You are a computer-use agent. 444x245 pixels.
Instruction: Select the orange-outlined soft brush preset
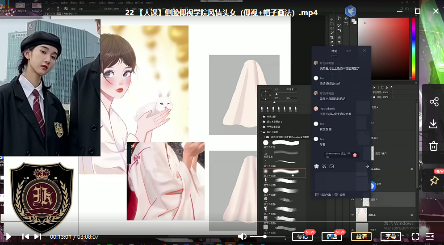[284, 173]
